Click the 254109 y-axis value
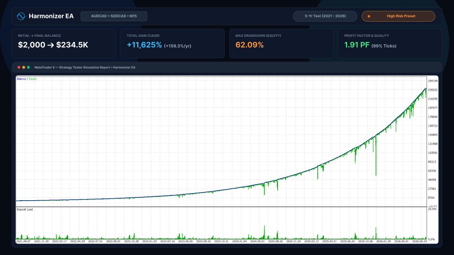 pyautogui.click(x=433, y=81)
